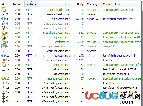Click dc.csdn.net in session row 14
The height and width of the screenshot is (106, 143).
click(x=62, y=69)
